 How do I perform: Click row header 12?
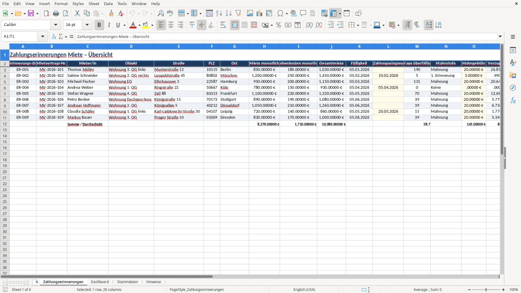(4, 124)
